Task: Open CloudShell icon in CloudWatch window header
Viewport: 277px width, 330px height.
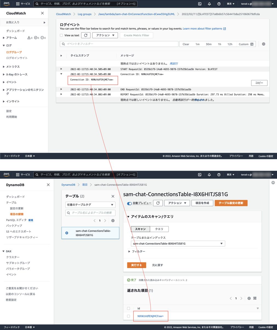Action: pos(200,4)
